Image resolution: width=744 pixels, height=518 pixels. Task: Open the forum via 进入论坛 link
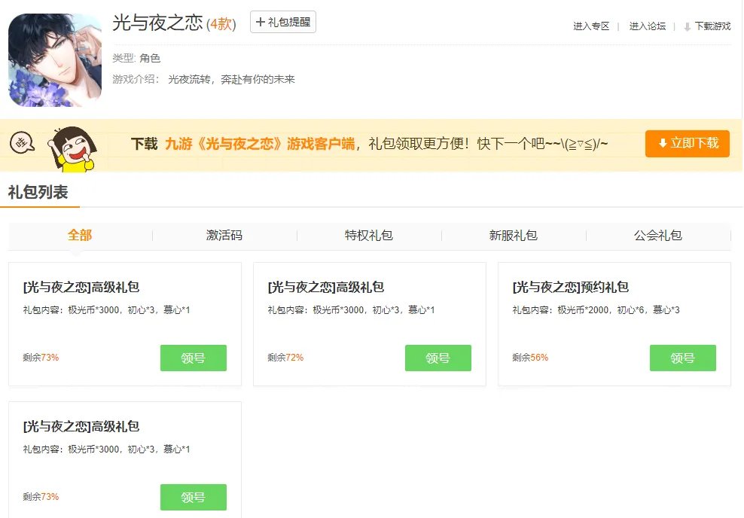[x=646, y=26]
